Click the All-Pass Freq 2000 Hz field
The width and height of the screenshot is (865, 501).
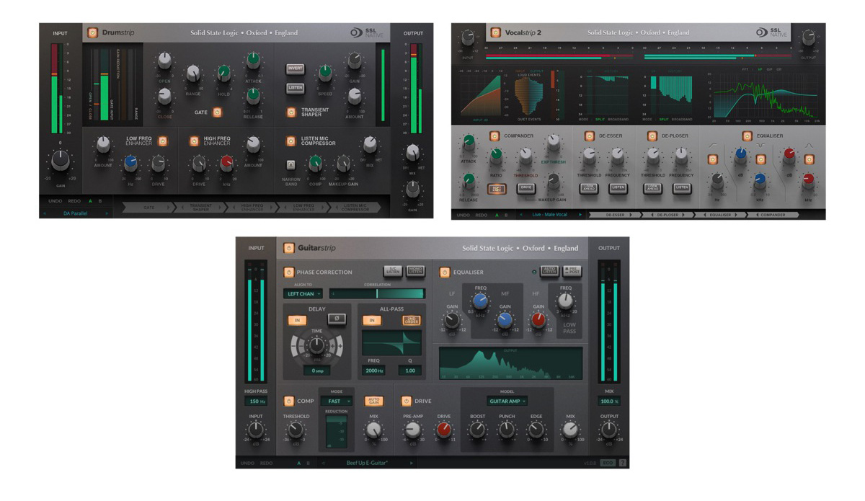pos(374,371)
